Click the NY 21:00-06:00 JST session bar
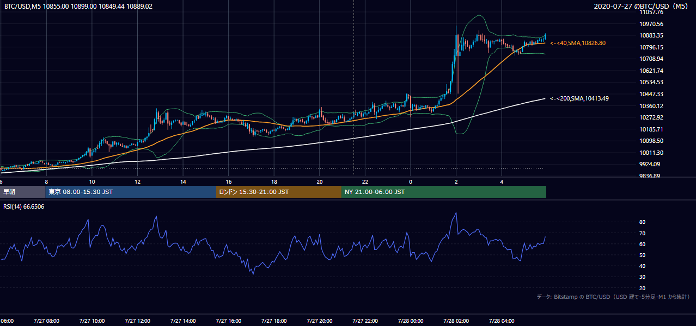This screenshot has width=696, height=326. coord(444,192)
